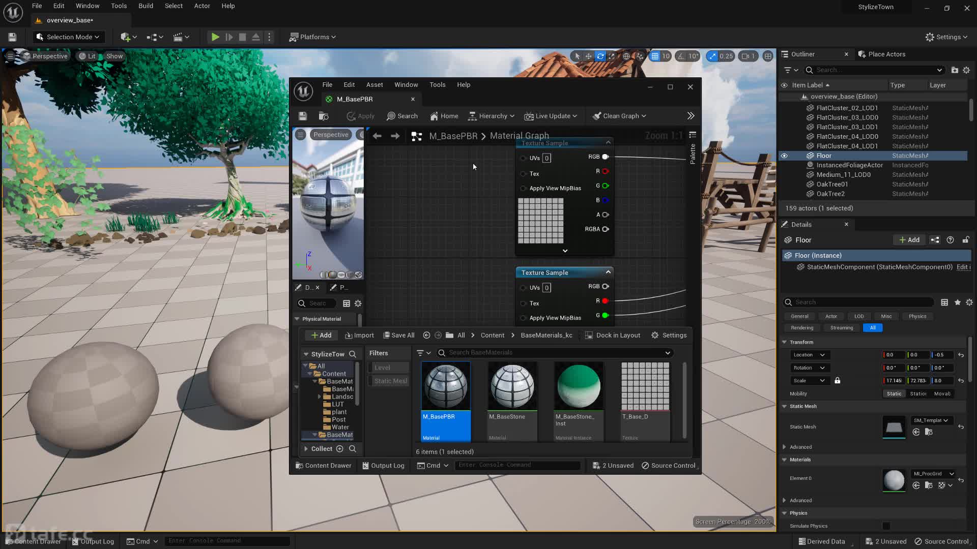Image resolution: width=977 pixels, height=549 pixels.
Task: Click the Eject icon in main toolbar
Action: pyautogui.click(x=256, y=37)
